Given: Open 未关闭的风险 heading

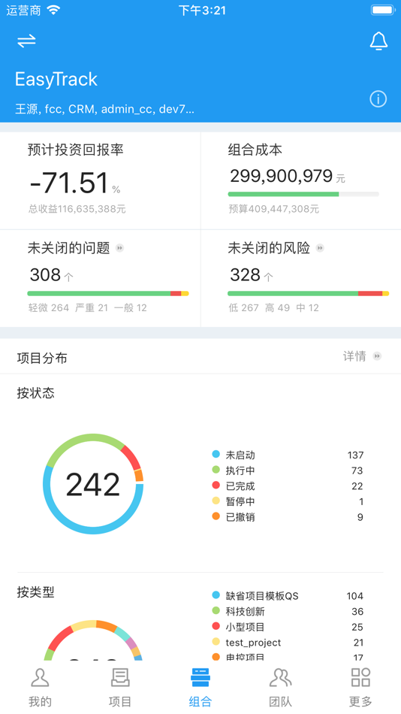Looking at the screenshot, I should point(269,248).
